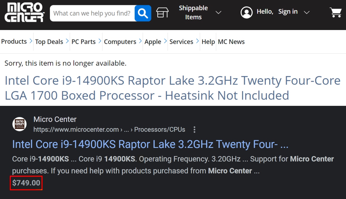Click the MC News link
Image resolution: width=346 pixels, height=199 pixels.
(x=231, y=42)
